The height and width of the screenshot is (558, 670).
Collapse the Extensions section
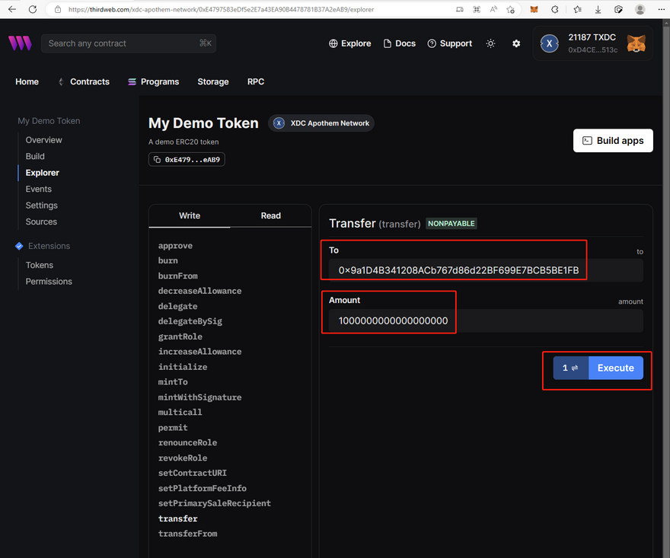pos(49,246)
